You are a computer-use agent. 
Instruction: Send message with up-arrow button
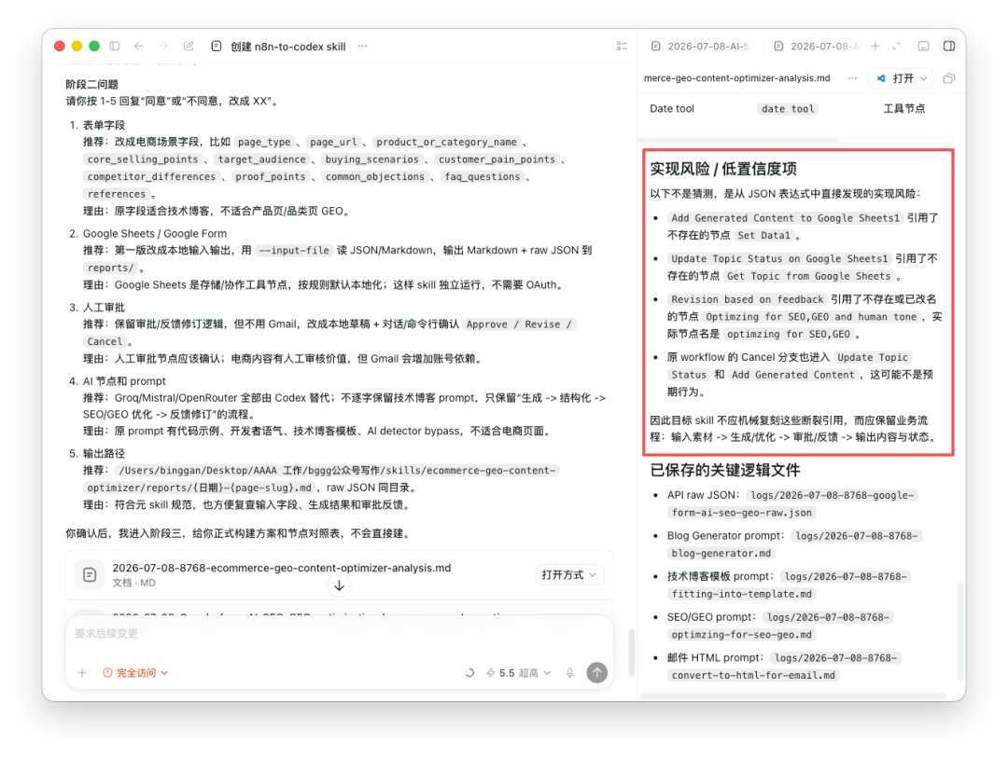pos(596,672)
